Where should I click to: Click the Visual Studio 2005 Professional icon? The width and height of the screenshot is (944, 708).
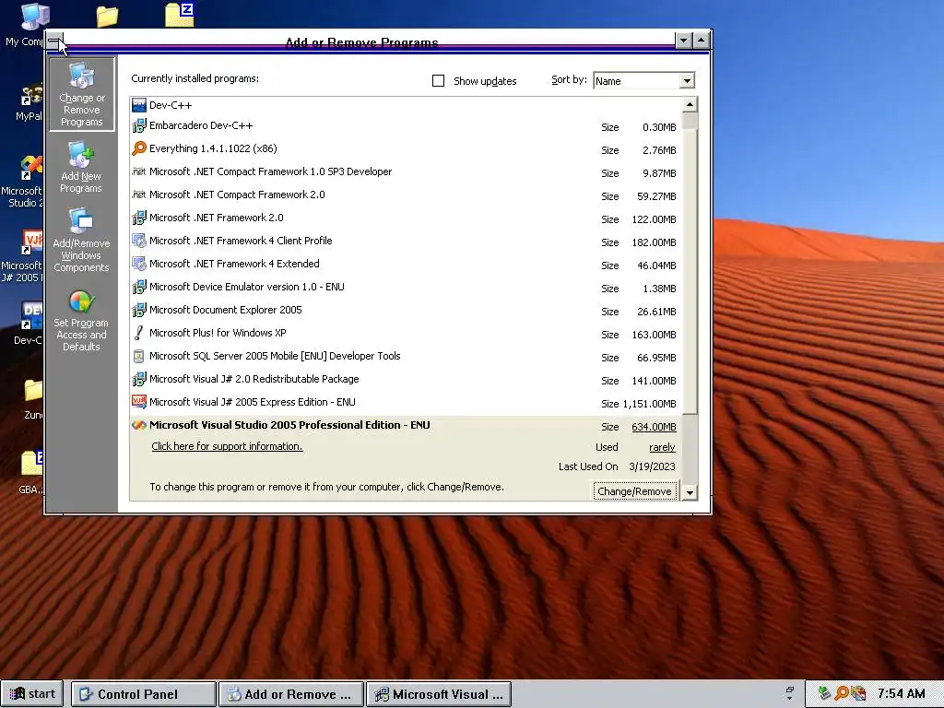[139, 425]
